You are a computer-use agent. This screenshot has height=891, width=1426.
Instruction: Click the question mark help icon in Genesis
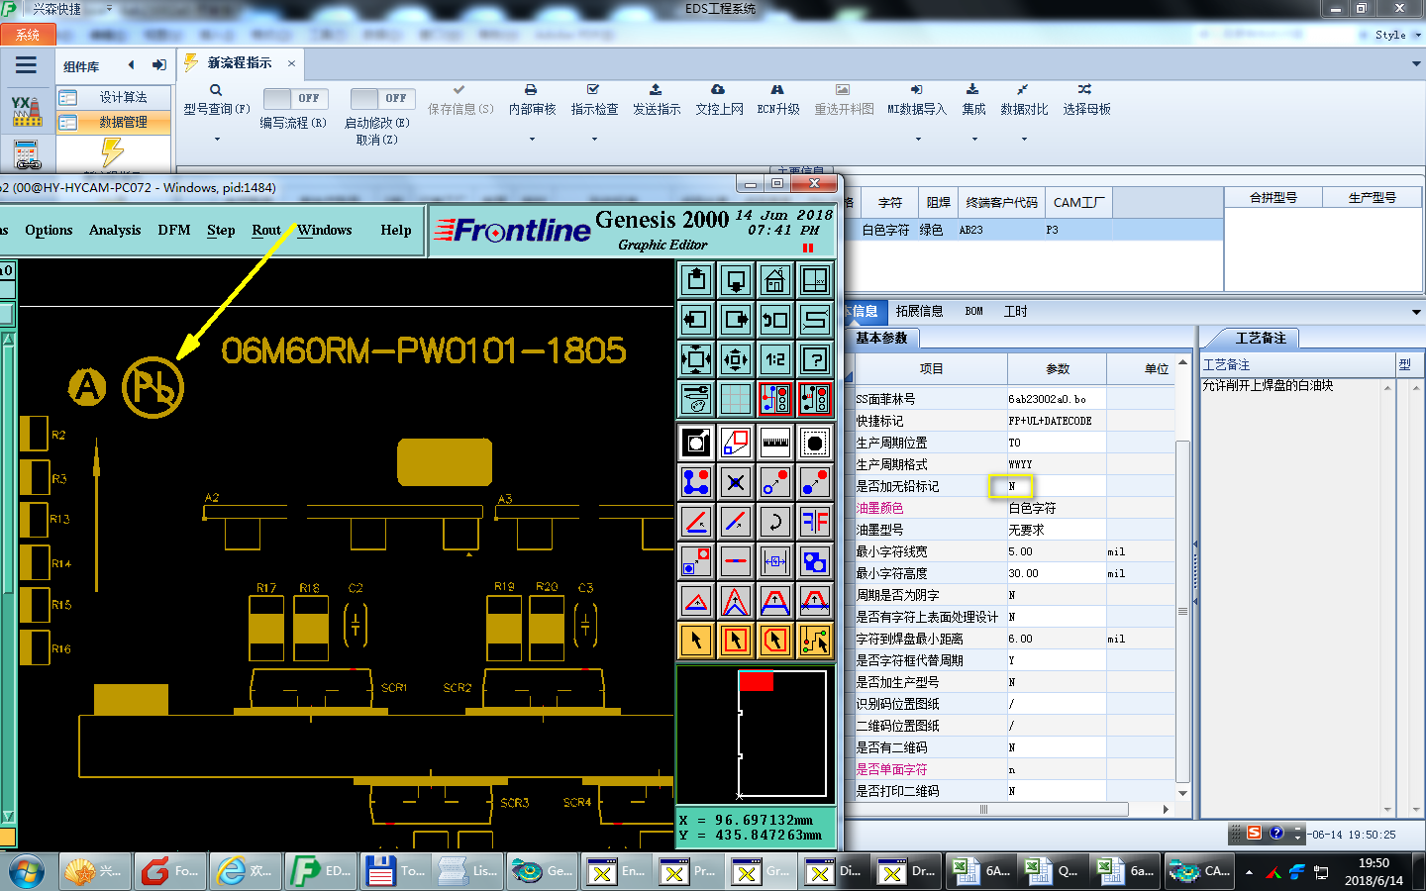pyautogui.click(x=815, y=359)
